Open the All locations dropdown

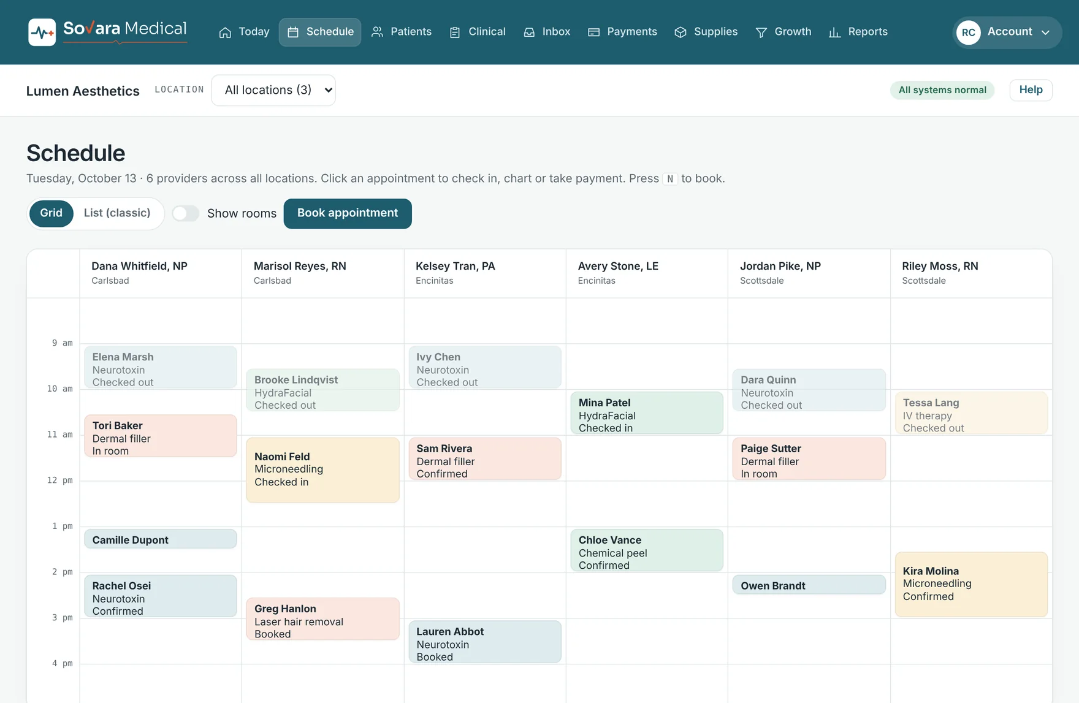click(273, 90)
